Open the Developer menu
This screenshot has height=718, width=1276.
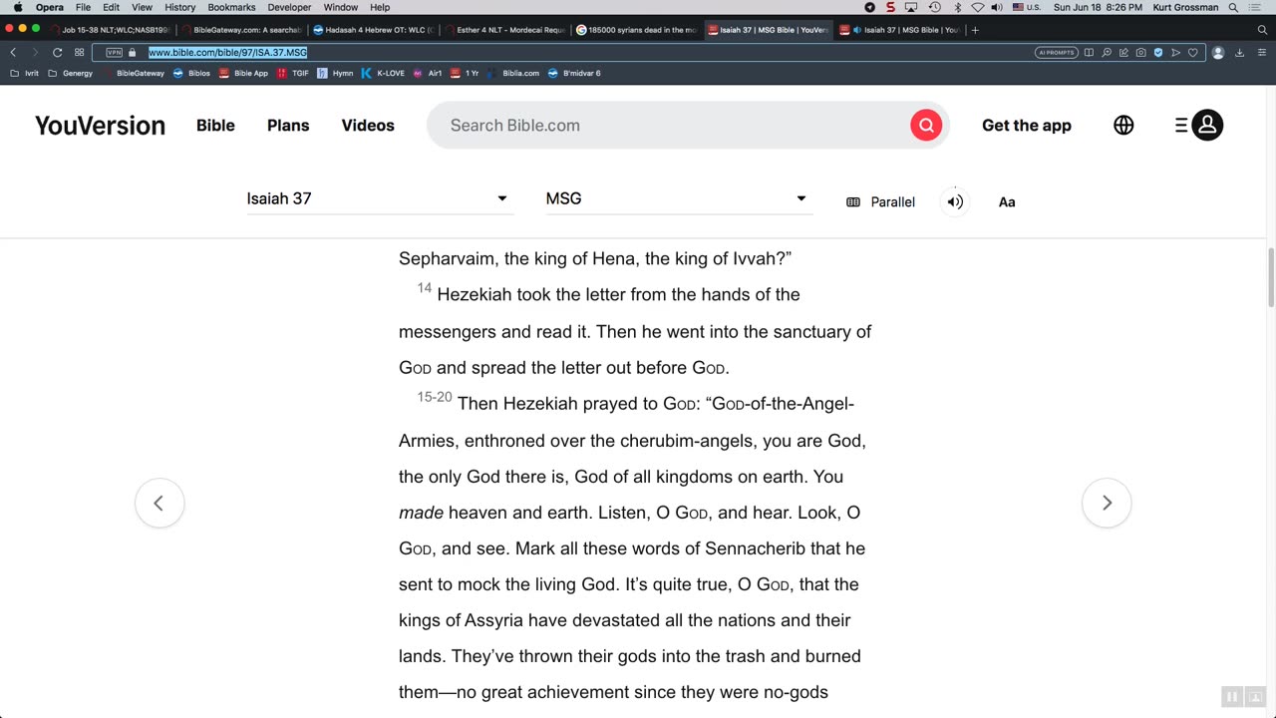point(289,7)
